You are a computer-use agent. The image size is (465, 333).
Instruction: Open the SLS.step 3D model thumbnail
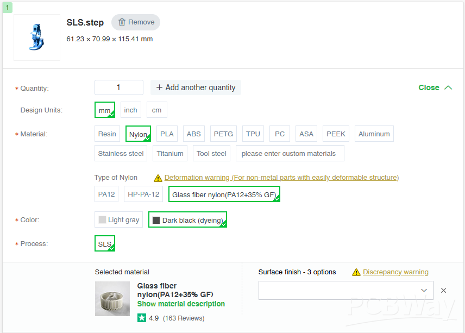(x=37, y=37)
